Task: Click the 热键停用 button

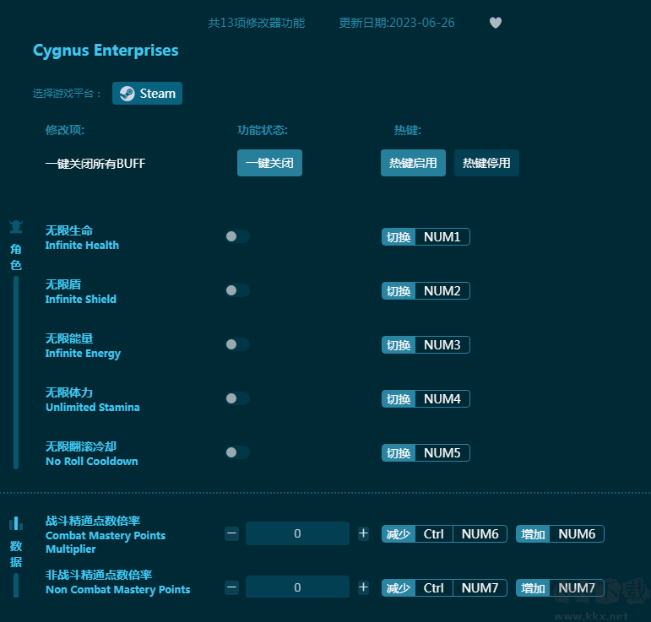Action: [486, 163]
